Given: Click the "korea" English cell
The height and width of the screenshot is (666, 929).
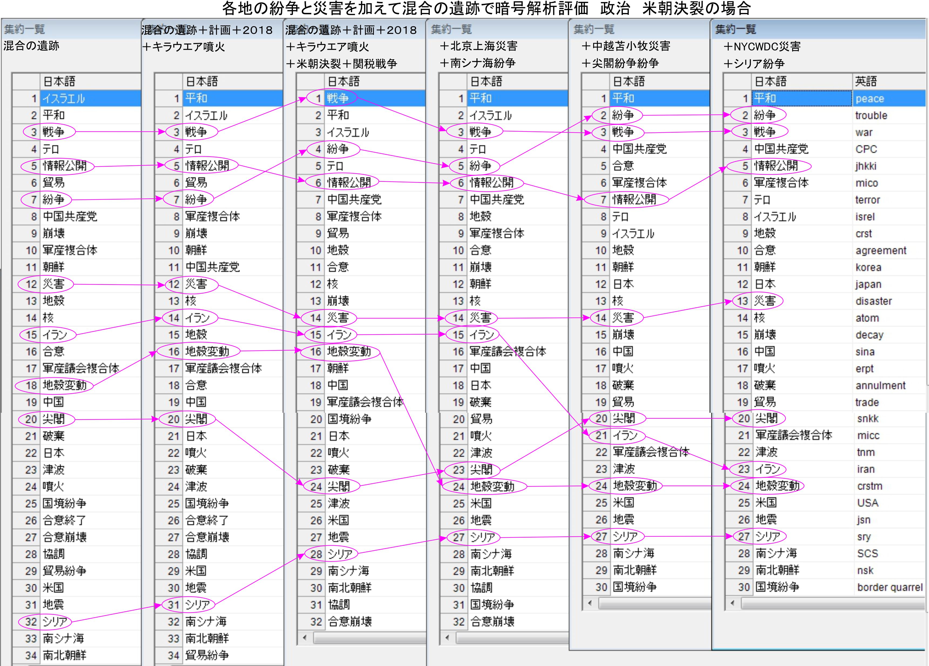Looking at the screenshot, I should coord(868,267).
